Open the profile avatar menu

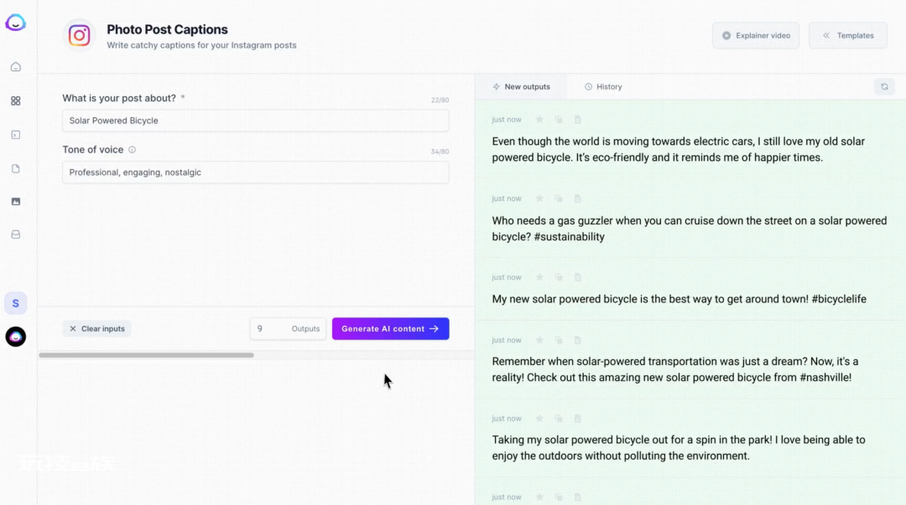[x=16, y=337]
